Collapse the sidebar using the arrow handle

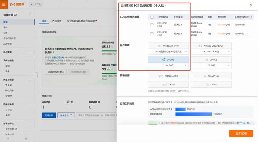click(x=36, y=75)
